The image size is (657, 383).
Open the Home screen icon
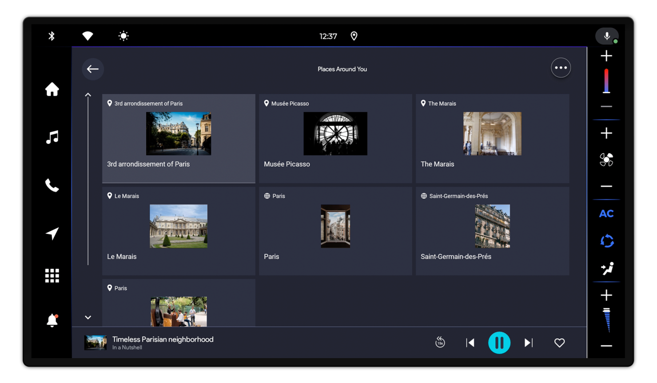pos(52,89)
